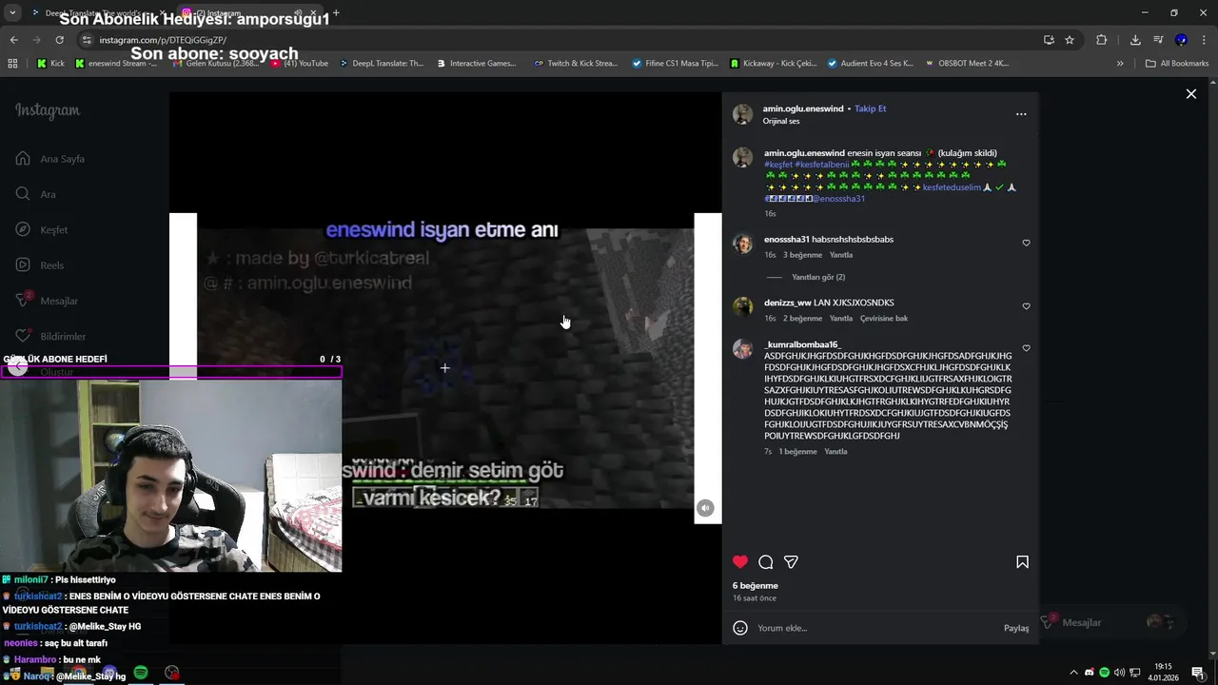
Task: Expand 'Yanıtları gör (2)' replies
Action: click(818, 277)
